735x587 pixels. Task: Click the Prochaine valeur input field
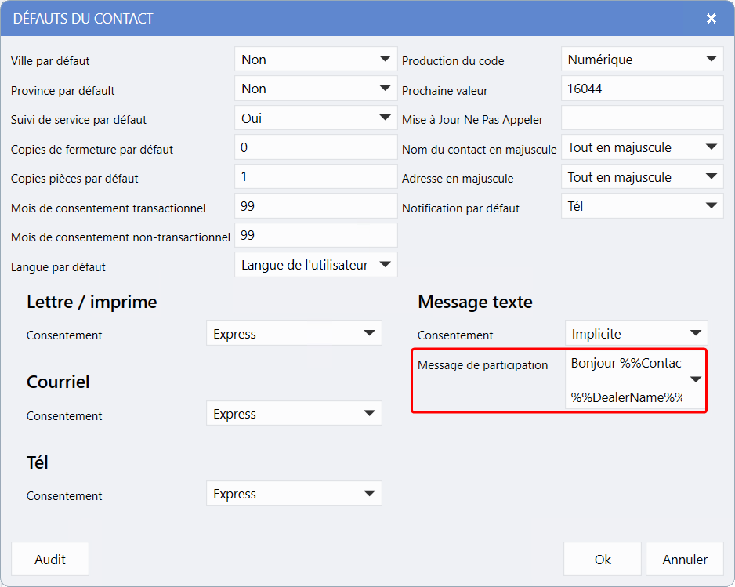[642, 89]
